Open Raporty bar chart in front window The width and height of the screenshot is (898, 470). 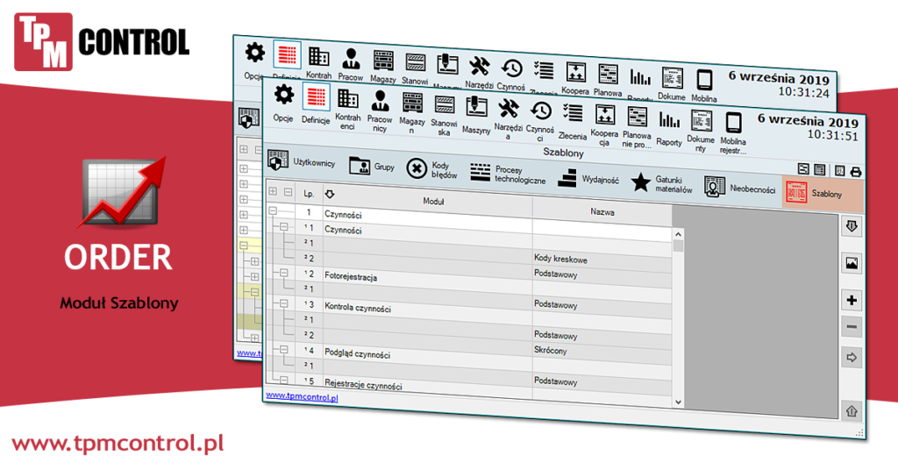(x=669, y=128)
